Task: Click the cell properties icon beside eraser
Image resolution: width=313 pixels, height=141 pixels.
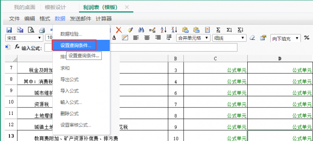Action: [x=263, y=37]
